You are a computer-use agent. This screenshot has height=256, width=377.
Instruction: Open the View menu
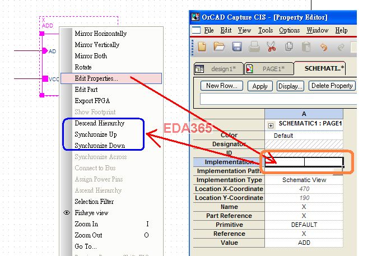click(245, 30)
